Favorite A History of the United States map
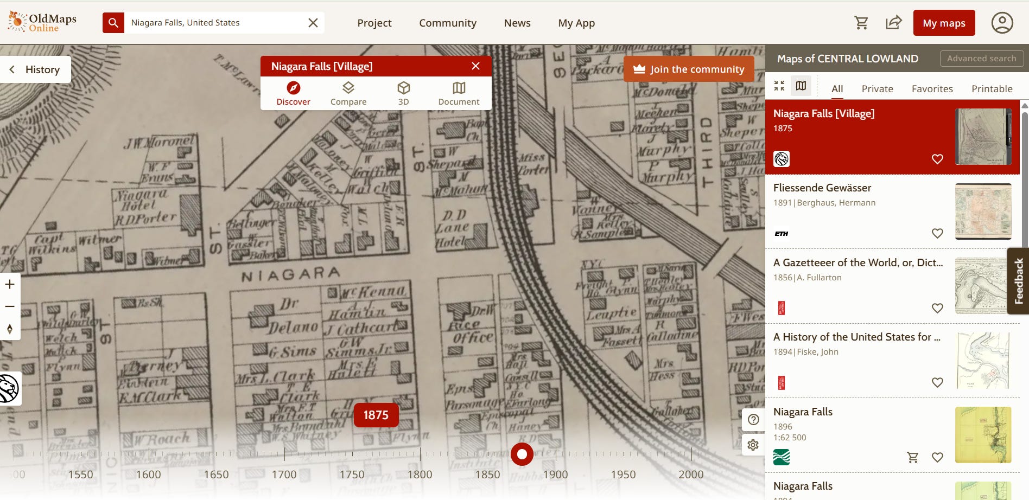The height and width of the screenshot is (500, 1029). (937, 382)
